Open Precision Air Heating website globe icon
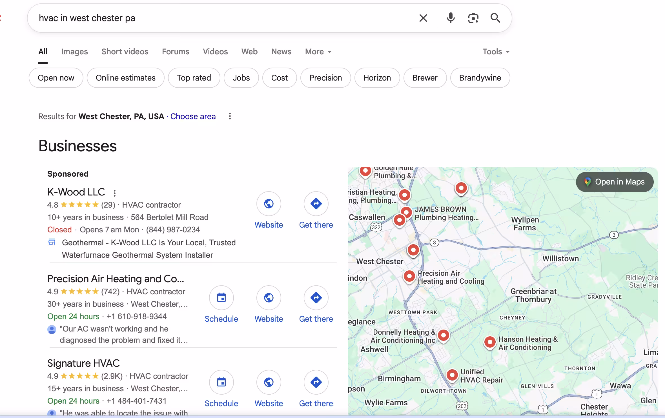 pos(269,298)
